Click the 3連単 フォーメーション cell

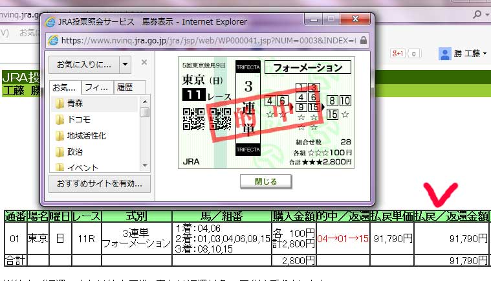136,238
